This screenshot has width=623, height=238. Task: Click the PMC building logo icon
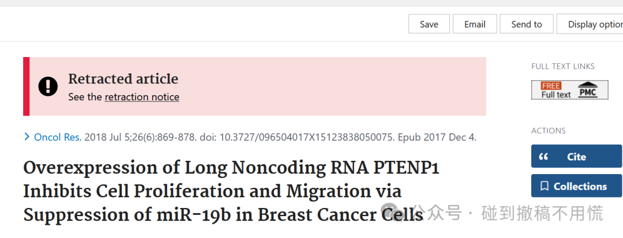[587, 90]
